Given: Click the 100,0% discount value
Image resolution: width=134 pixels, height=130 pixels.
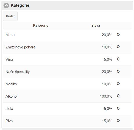Looking at the screenshot, I should pos(106,96).
